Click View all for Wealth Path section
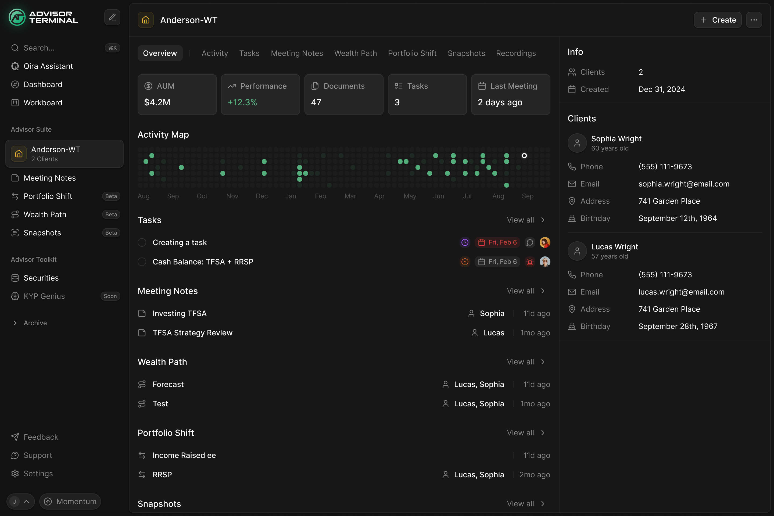Viewport: 774px width, 516px height. [x=526, y=362]
